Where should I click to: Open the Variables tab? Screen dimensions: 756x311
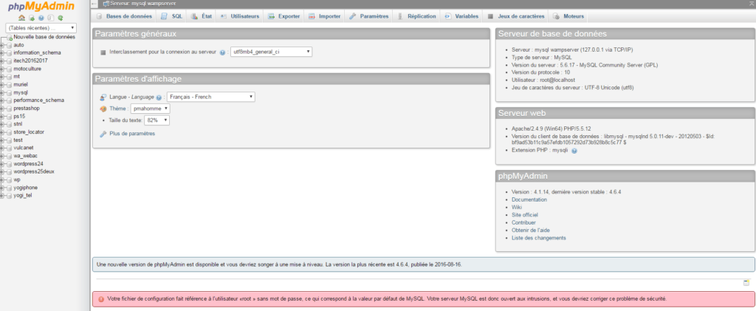tap(461, 16)
